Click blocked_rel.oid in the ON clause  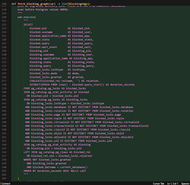42,156
